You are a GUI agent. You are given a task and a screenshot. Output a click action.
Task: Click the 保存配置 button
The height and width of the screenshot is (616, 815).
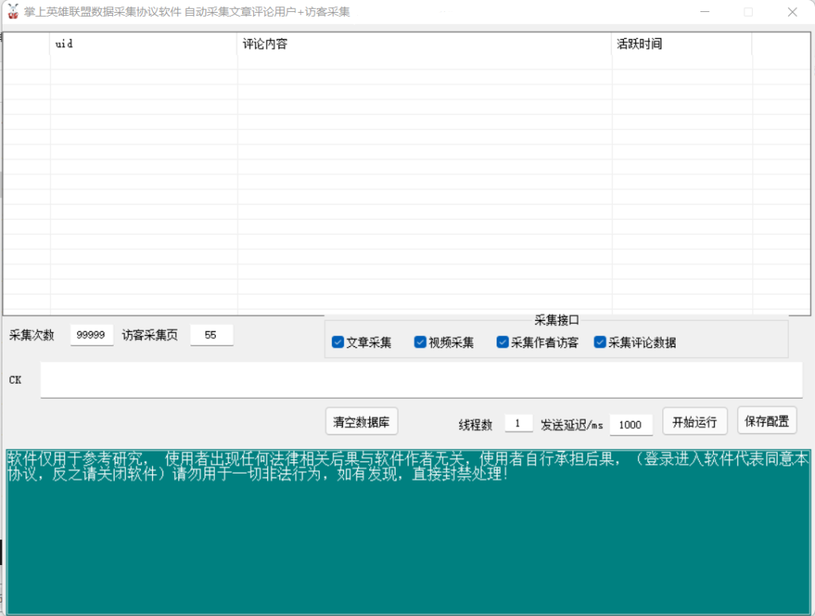[766, 421]
